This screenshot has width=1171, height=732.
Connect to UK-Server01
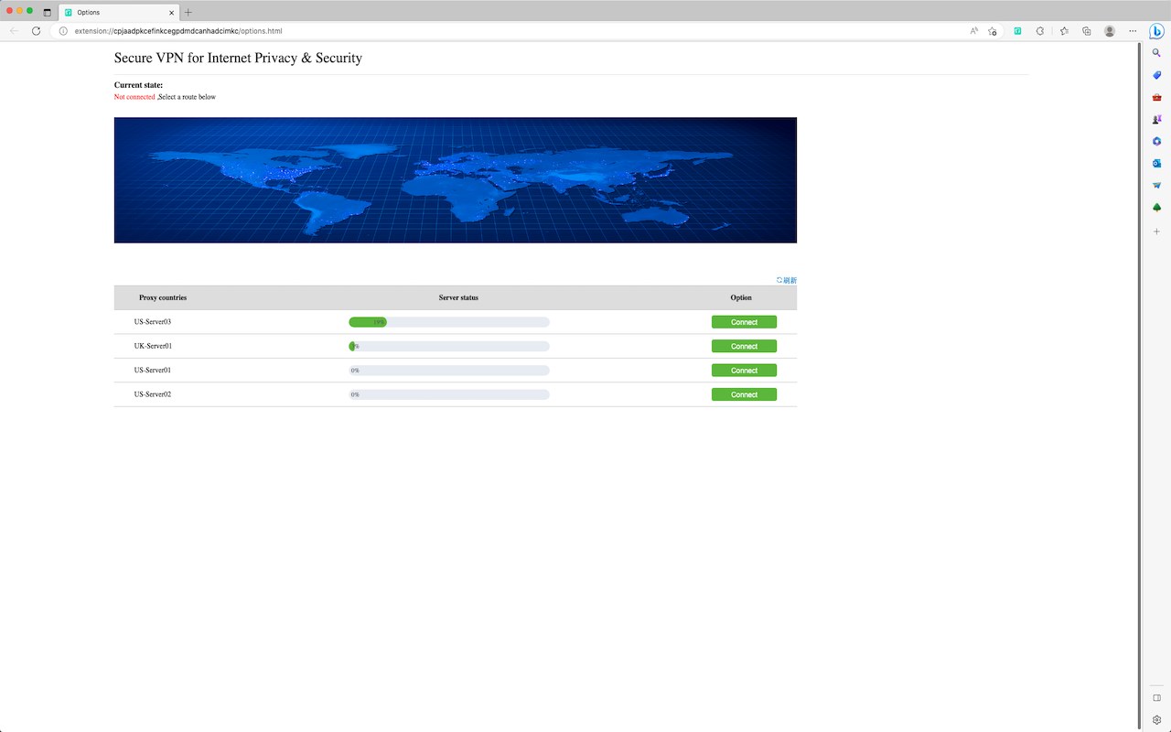click(x=744, y=346)
